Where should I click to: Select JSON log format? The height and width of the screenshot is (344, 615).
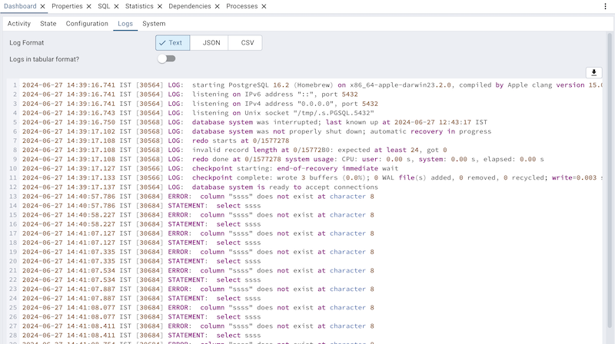click(211, 43)
